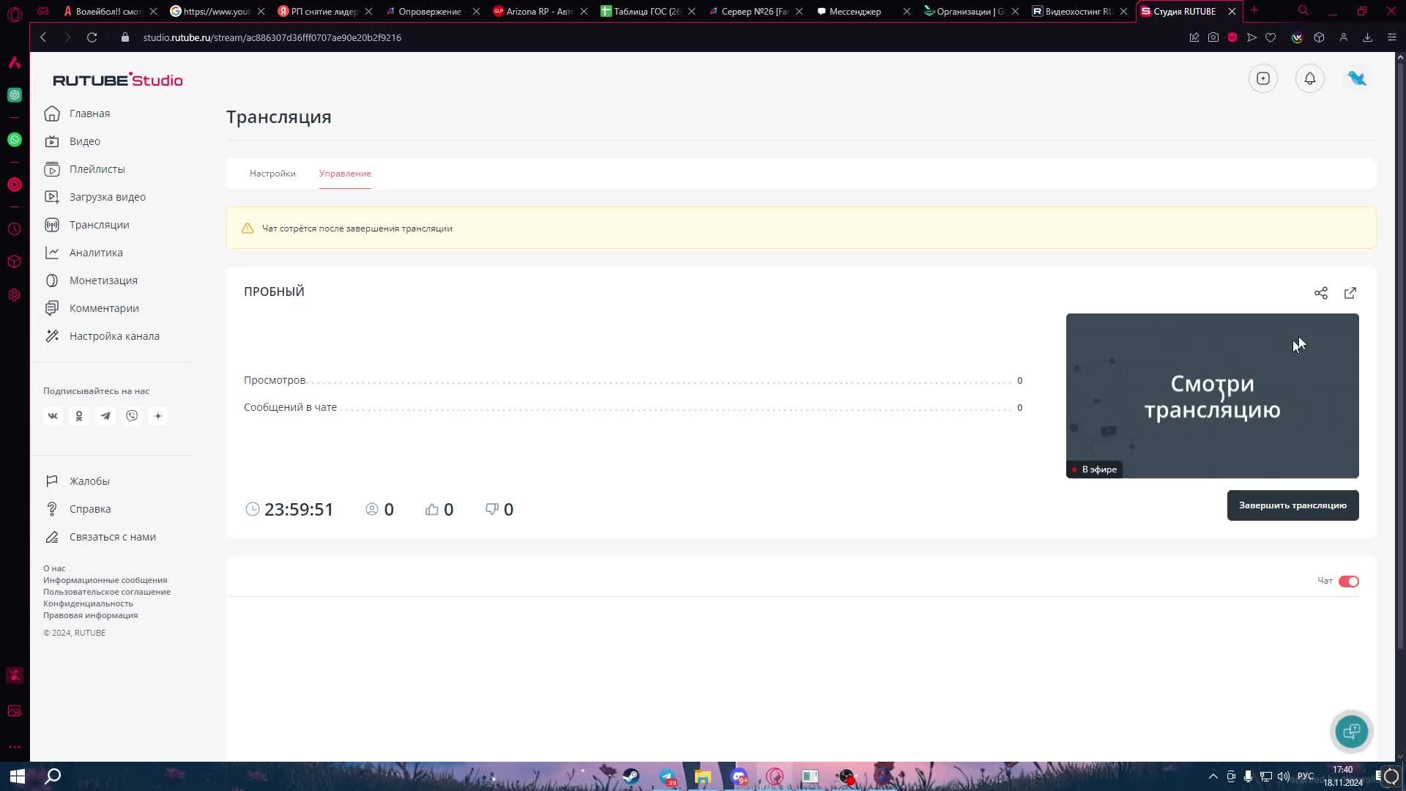Click the browser address bar URL
This screenshot has height=791, width=1406.
click(x=272, y=37)
